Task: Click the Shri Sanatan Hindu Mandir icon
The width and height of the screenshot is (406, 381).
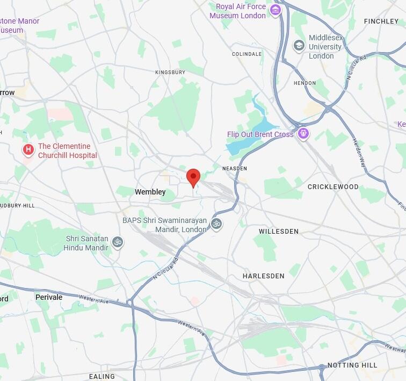Action: 118,243
